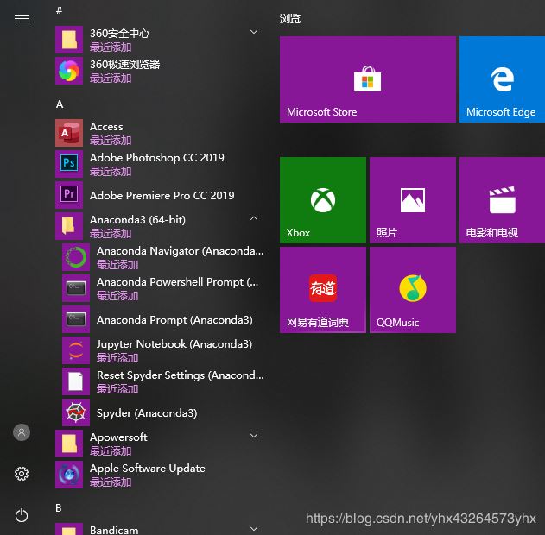Open the user account icon in the sidebar
Screen dimensions: 545x535
pos(22,432)
